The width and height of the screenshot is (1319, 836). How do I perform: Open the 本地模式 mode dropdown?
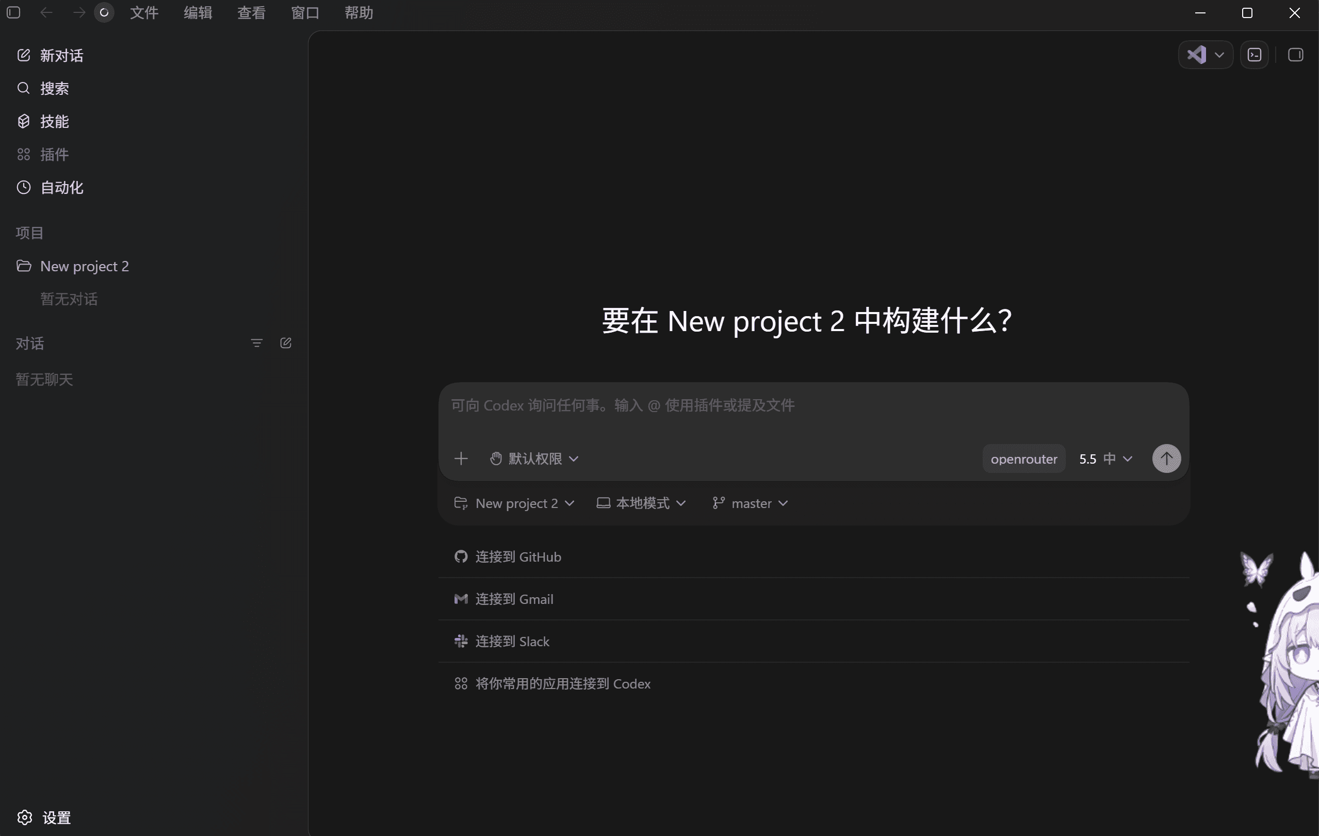coord(641,503)
